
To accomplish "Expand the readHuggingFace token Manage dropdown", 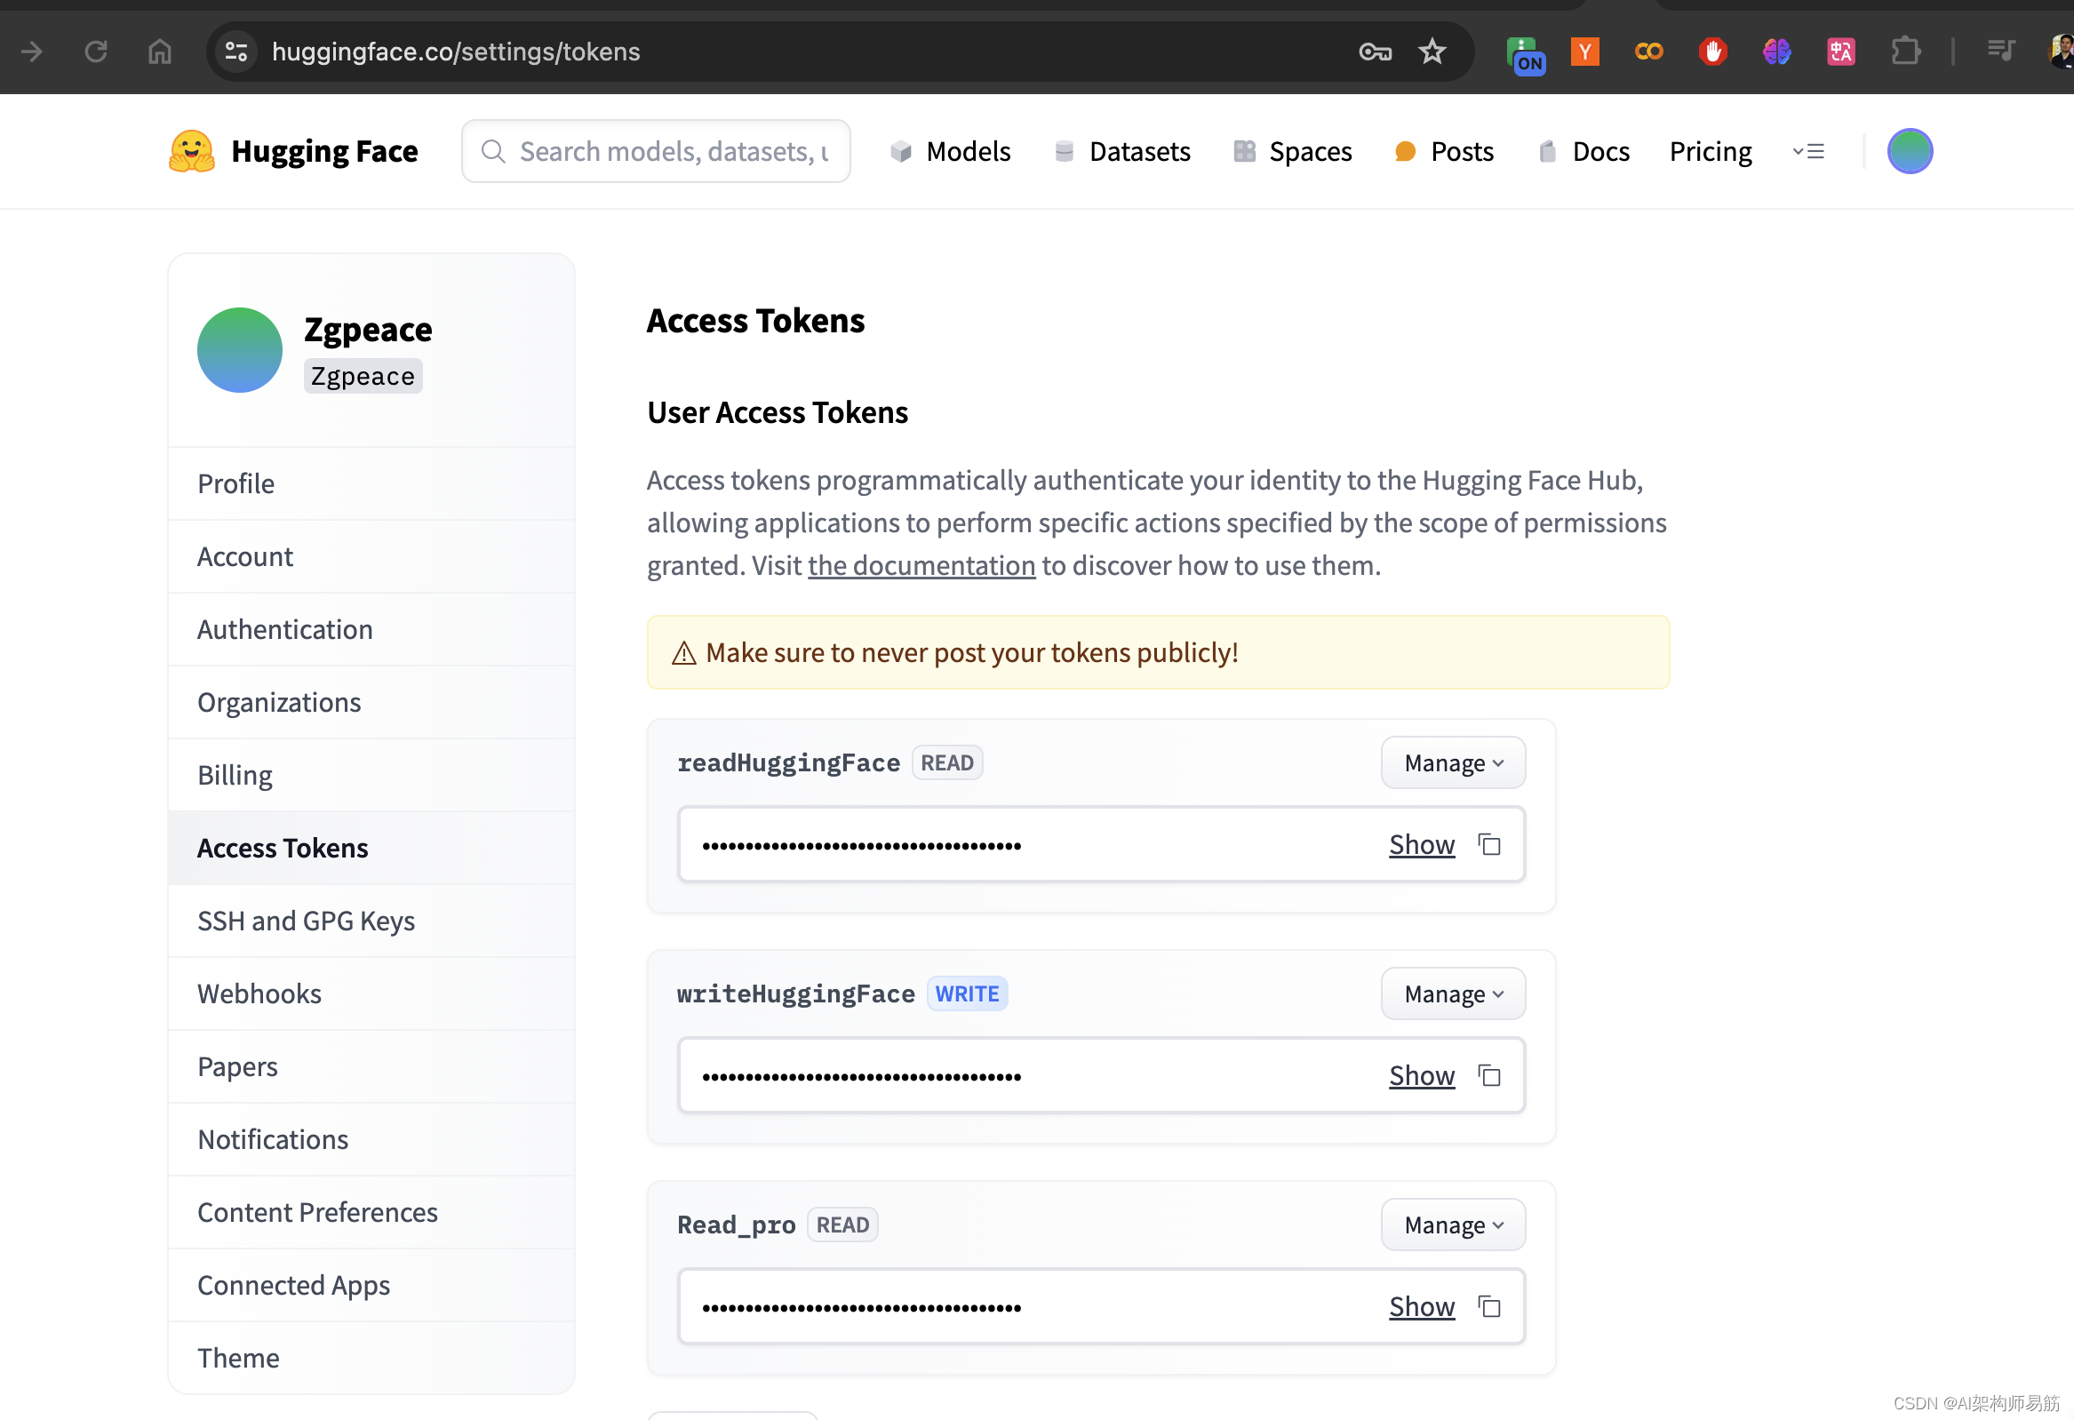I will click(x=1450, y=762).
